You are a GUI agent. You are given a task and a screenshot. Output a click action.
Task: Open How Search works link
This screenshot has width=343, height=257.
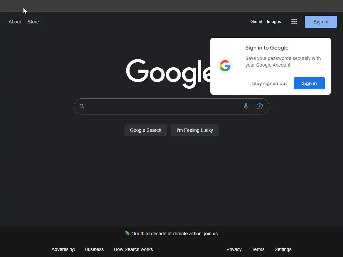coord(133,249)
